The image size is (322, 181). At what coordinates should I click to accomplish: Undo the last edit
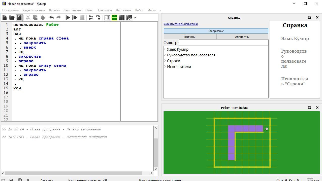pos(51,18)
